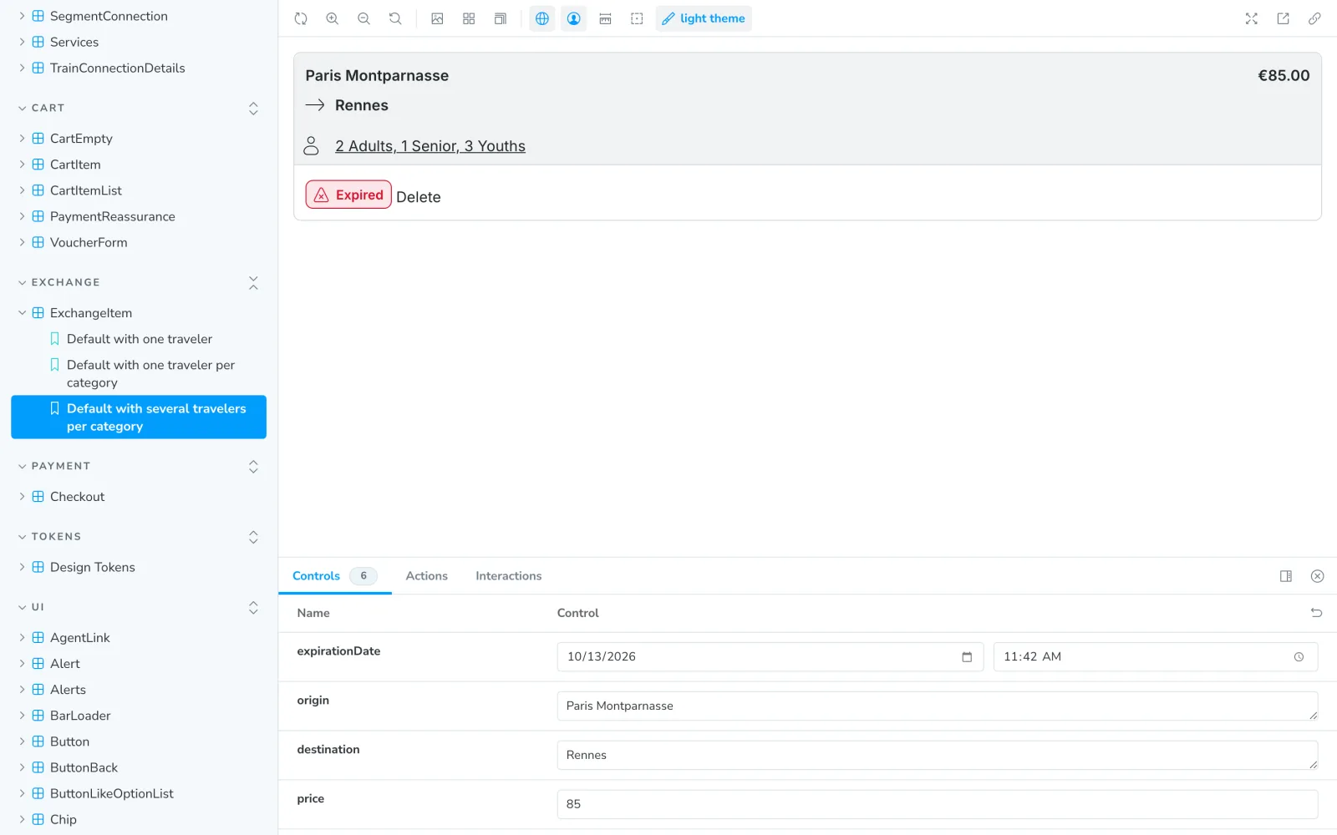Edit the origin text field

click(x=938, y=706)
